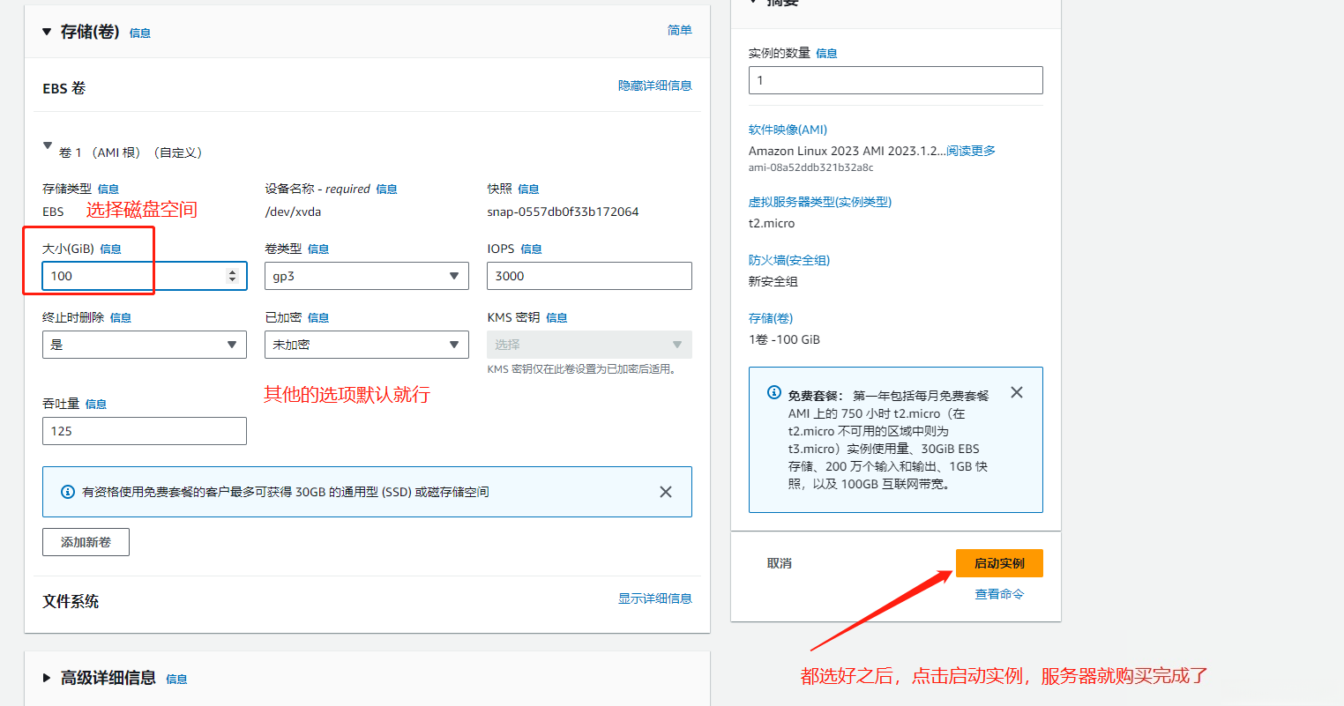Click the 启动实例 button

point(999,562)
